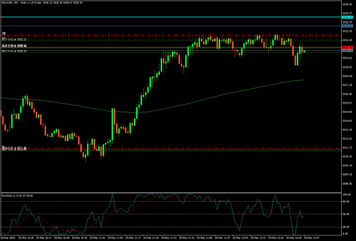356x241 pixels.
Task: Click the 80.00 Stochastic scale value
Action: 346,202
